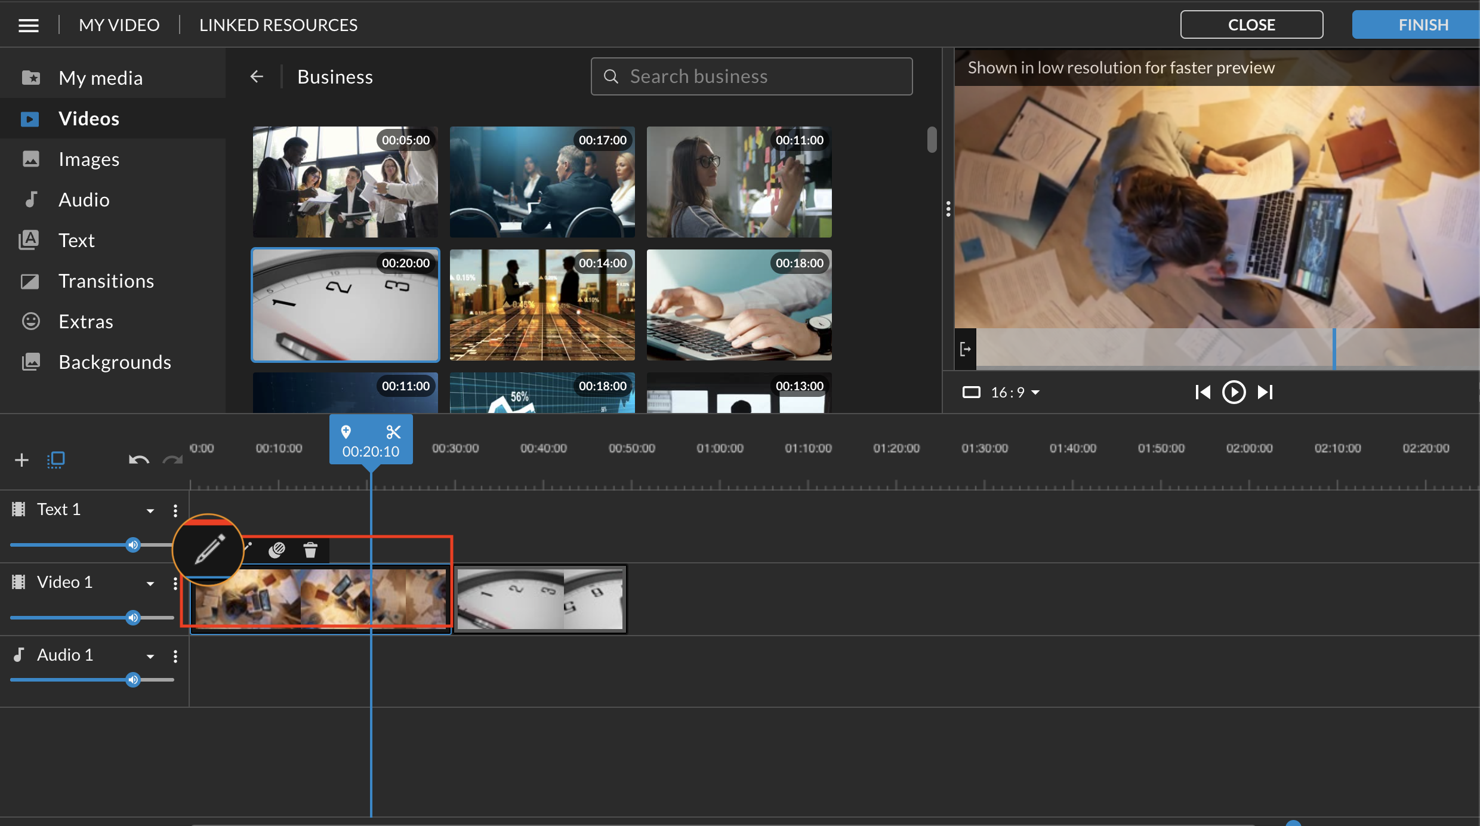The image size is (1480, 826).
Task: Switch to the LINKED RESOURCES tab
Action: point(278,24)
